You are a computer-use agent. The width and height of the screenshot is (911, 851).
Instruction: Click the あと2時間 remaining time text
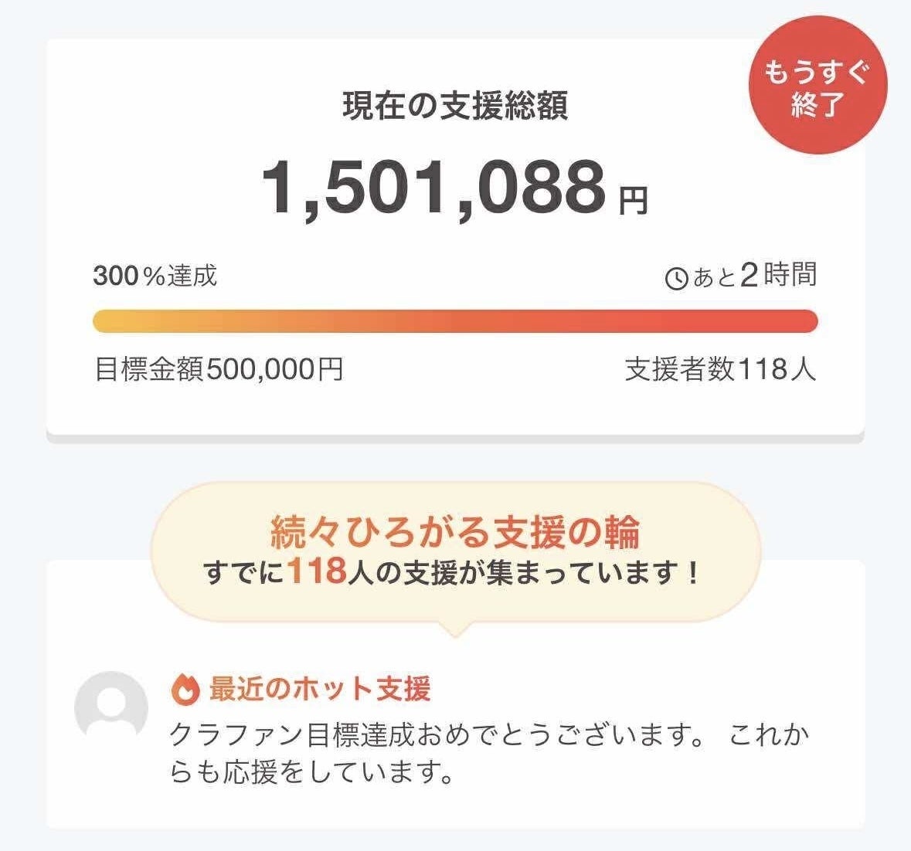[754, 276]
